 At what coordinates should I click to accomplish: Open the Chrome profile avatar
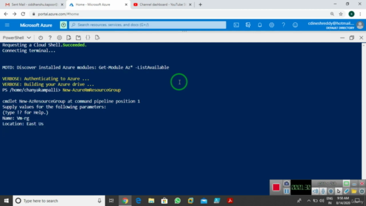(x=352, y=14)
